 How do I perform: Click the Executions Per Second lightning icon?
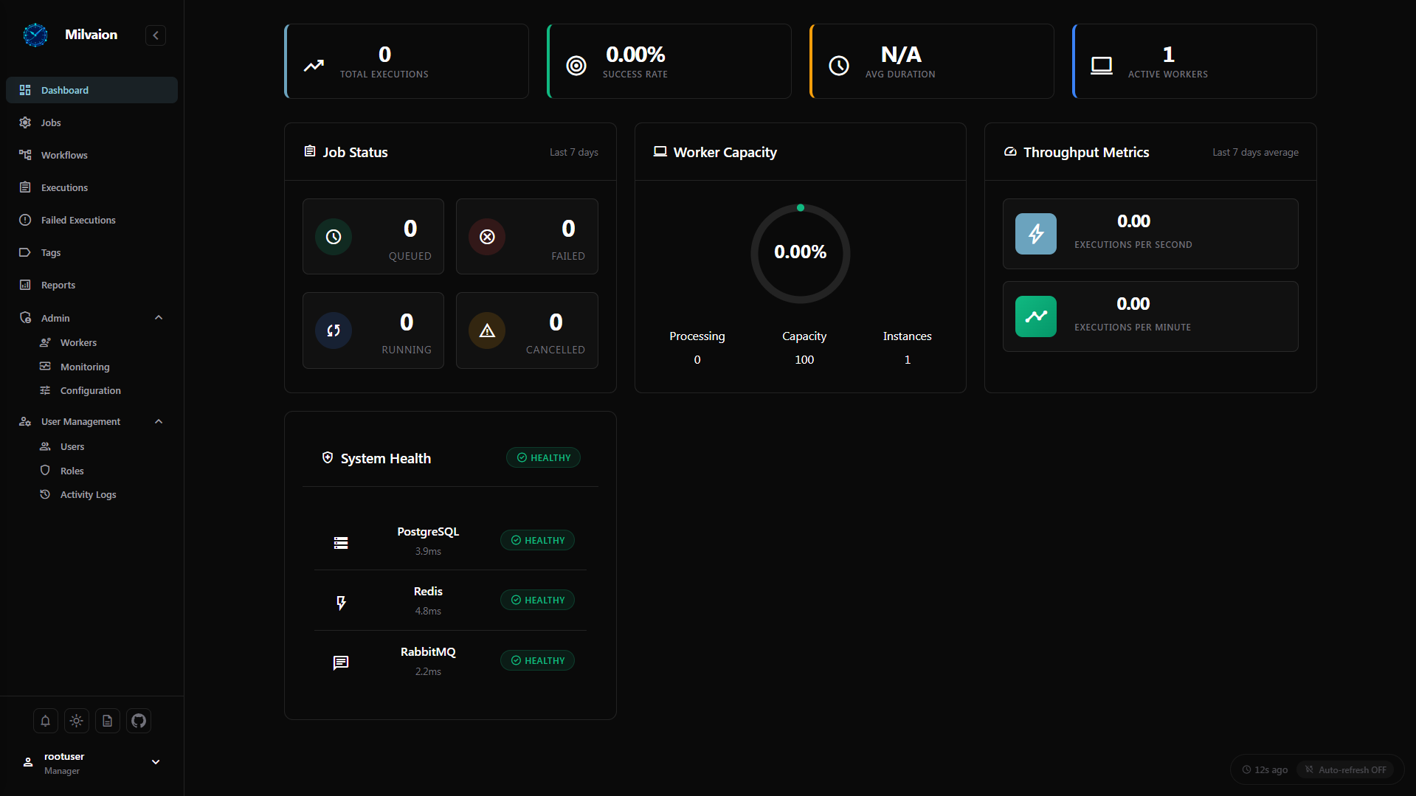pos(1036,234)
